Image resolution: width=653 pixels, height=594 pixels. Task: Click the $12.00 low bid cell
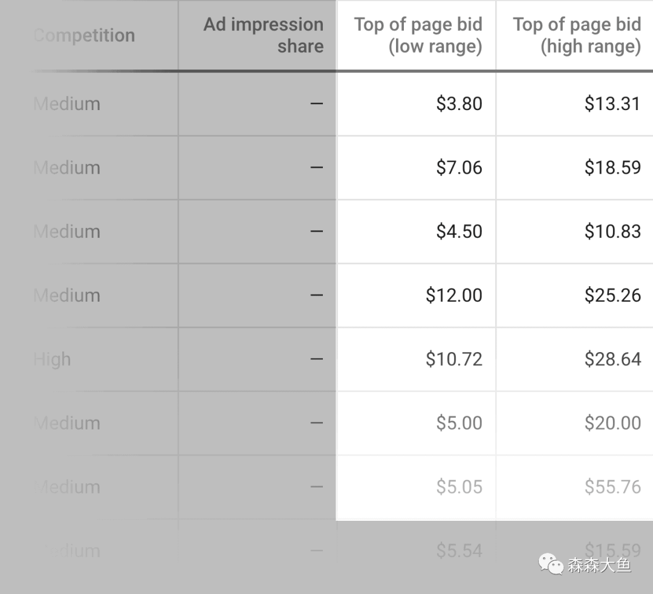[x=453, y=295]
